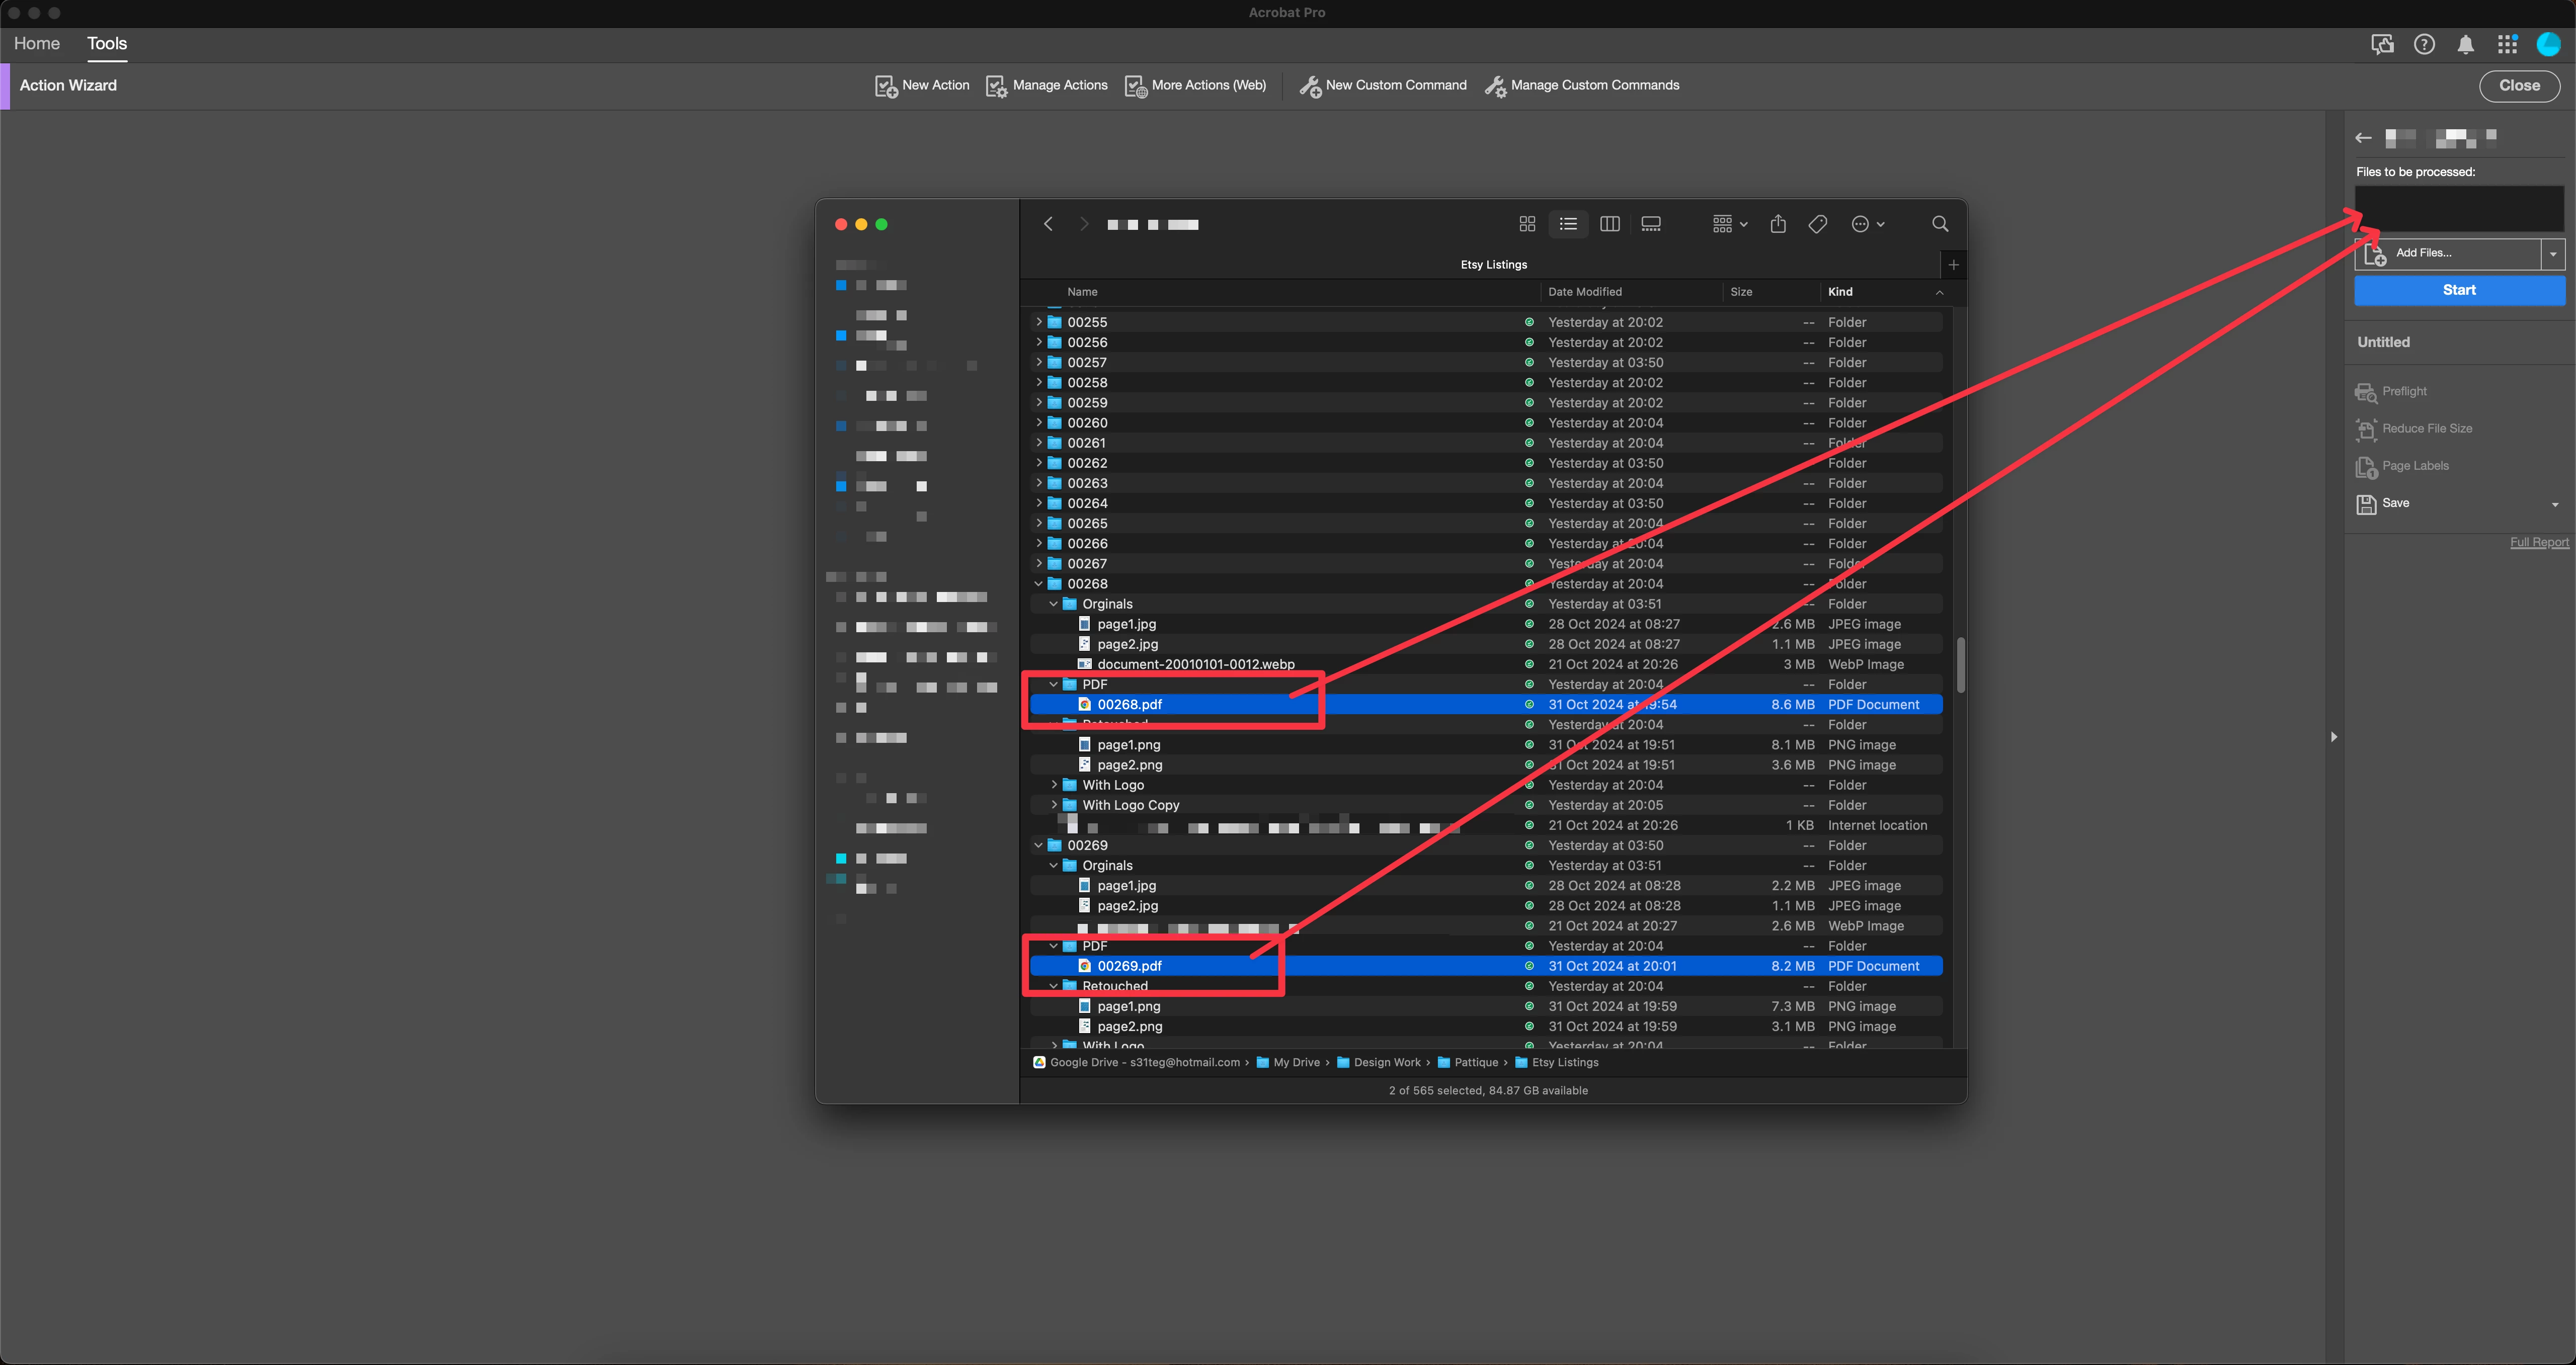Expand the 00255 folder
This screenshot has width=2576, height=1365.
point(1039,322)
